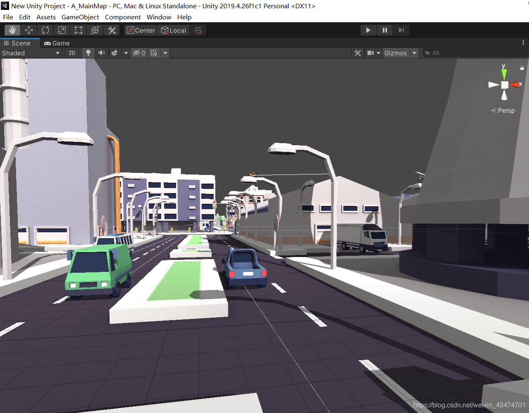Pause the game playback
This screenshot has height=413, width=529.
(384, 30)
